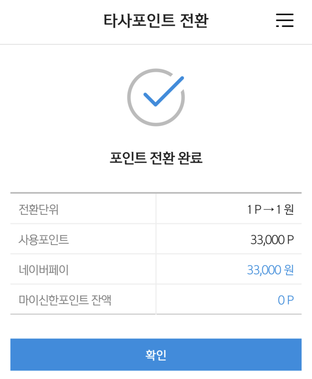Click the 33,000 P used points value

[x=272, y=240]
